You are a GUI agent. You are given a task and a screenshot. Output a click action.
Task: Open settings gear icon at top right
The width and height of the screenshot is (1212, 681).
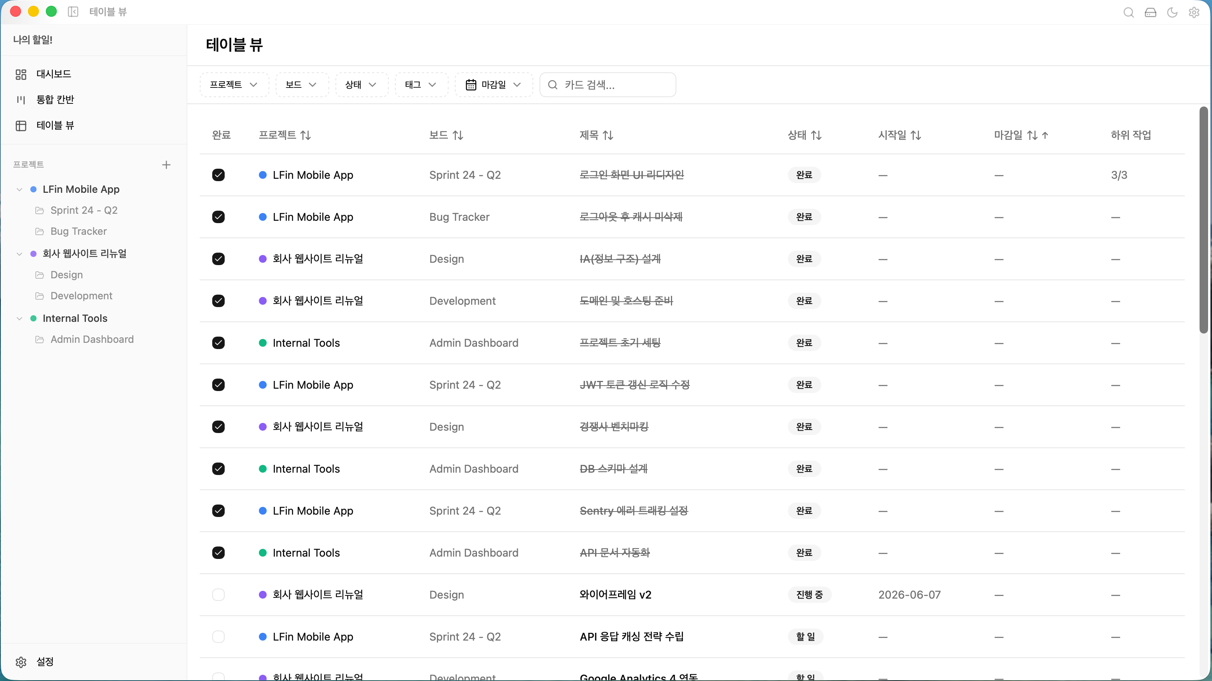pos(1194,12)
